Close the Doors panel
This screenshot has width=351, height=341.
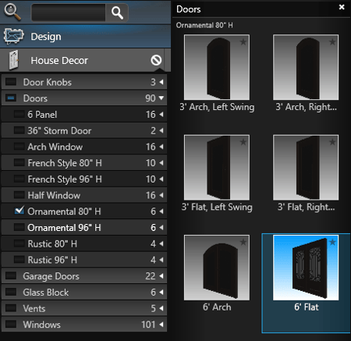[x=342, y=7]
